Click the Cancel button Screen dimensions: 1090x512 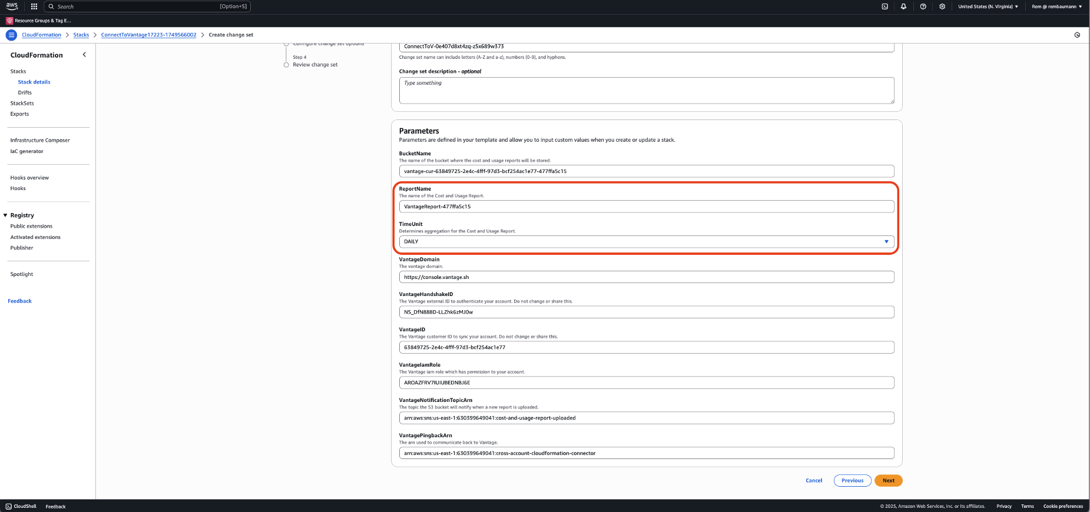pyautogui.click(x=814, y=481)
